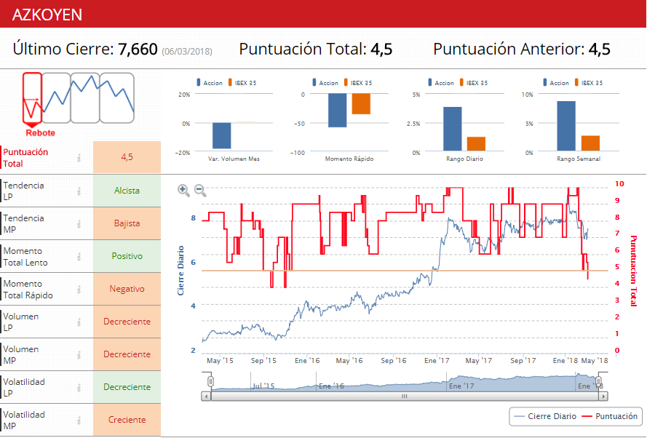This screenshot has width=647, height=438.
Task: Click the Cierre Diario axis title
Action: tap(180, 271)
